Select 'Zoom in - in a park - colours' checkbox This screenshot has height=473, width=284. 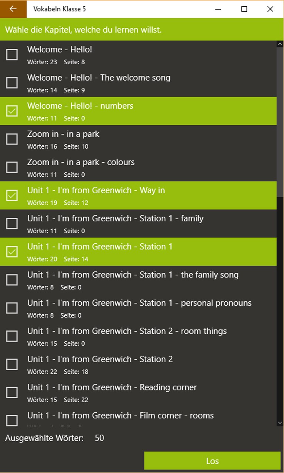coord(12,167)
